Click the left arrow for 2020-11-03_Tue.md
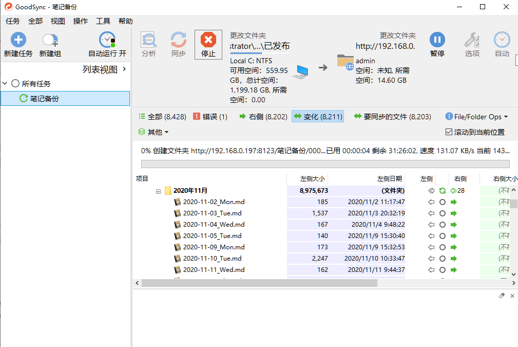 coord(431,213)
